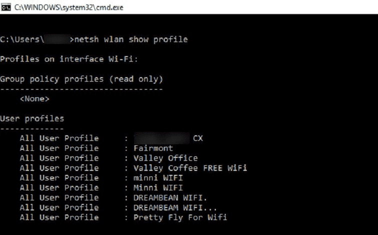Click the dashed line under User profiles
The width and height of the screenshot is (378, 235).
coord(32,129)
